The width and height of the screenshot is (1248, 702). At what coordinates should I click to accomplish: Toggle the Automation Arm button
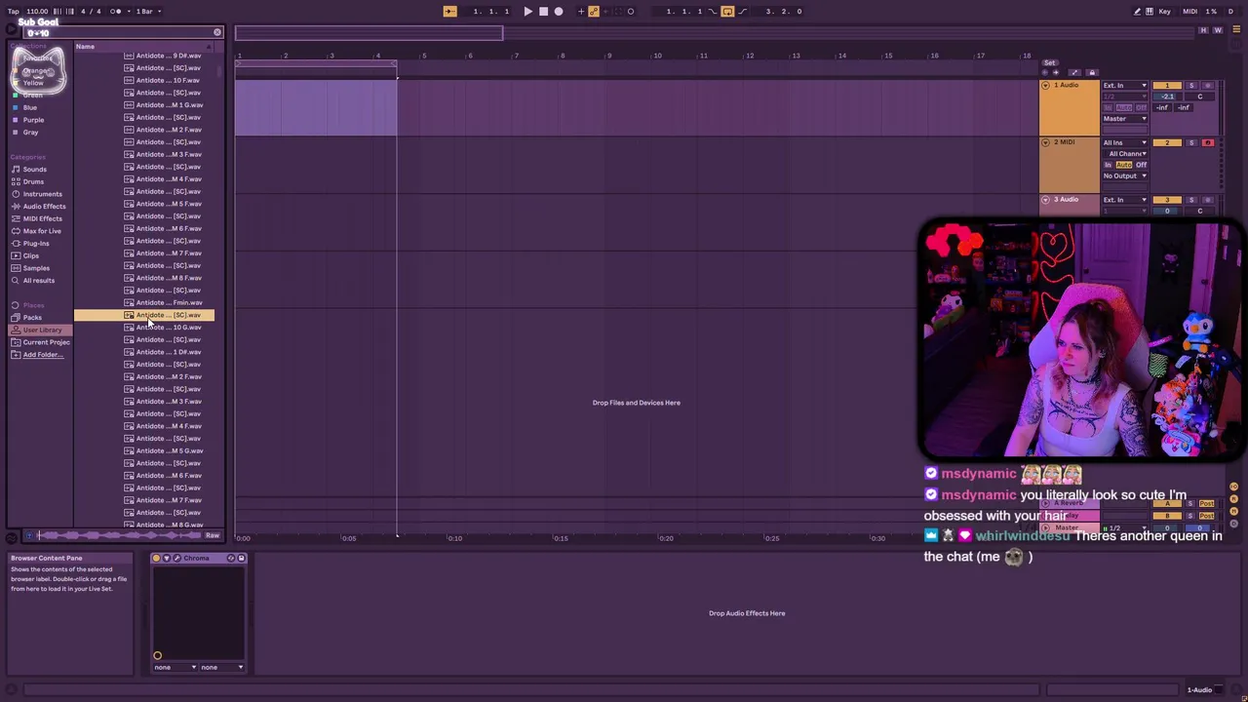pyautogui.click(x=594, y=12)
